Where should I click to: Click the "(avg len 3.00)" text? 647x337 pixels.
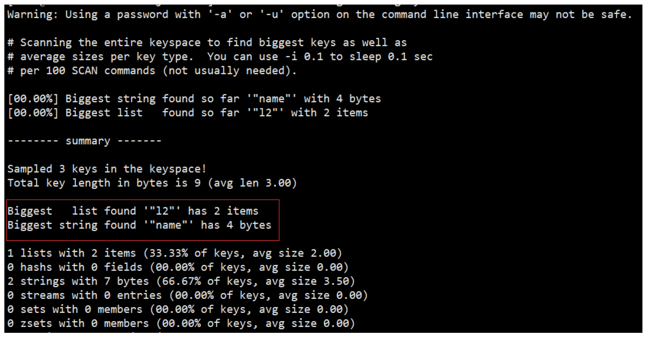252,183
